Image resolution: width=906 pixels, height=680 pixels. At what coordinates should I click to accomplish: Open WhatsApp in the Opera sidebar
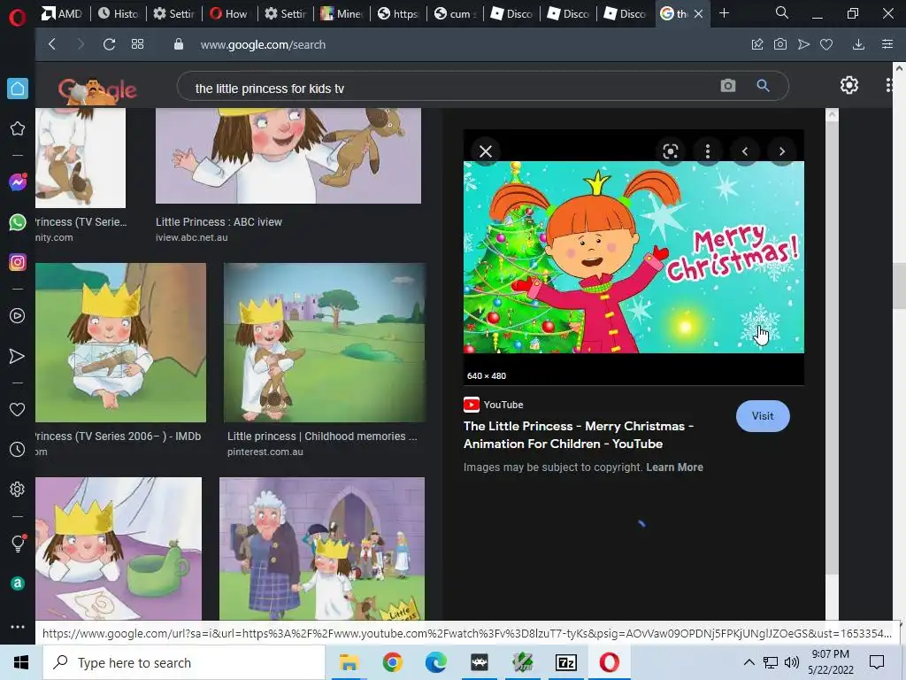coord(18,222)
